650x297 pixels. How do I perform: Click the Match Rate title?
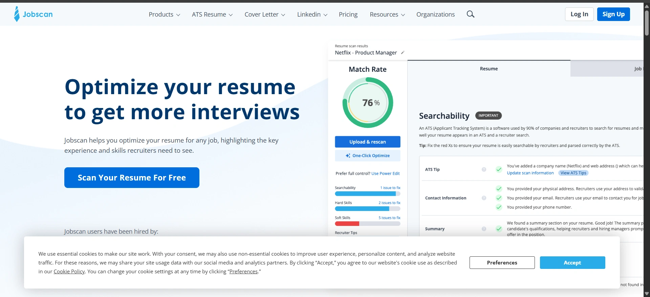click(x=368, y=69)
